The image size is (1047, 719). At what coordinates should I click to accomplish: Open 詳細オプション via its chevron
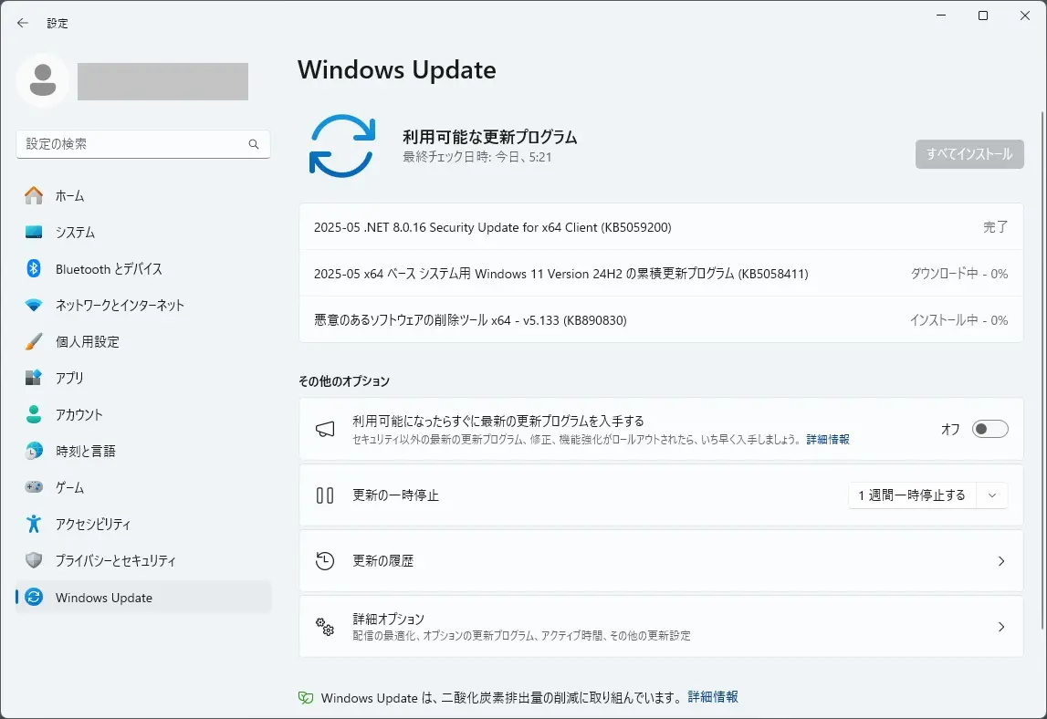(1001, 626)
